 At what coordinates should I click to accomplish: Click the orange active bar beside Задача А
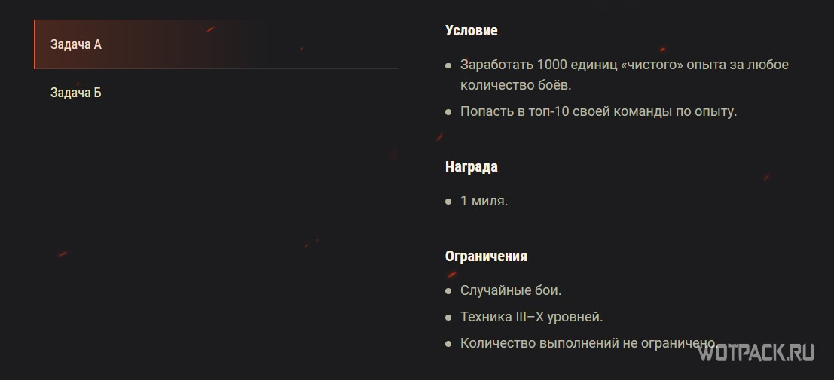pos(35,44)
